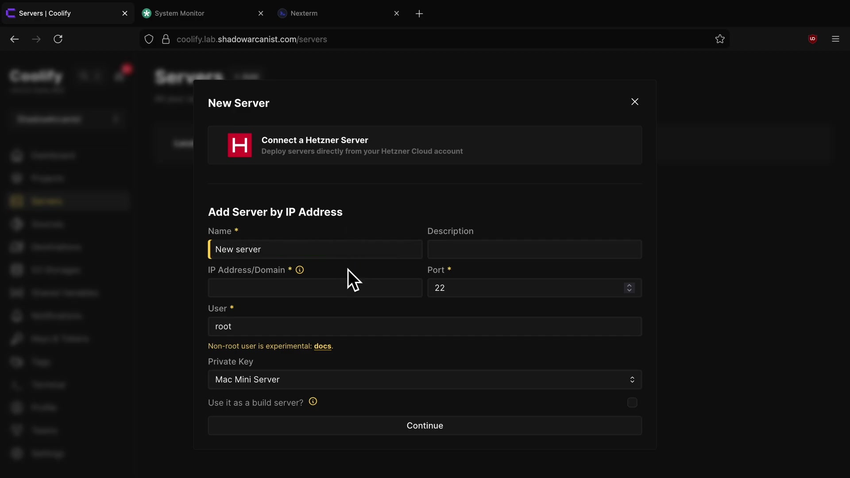Screen dimensions: 850x478
Task: Close the New Server dialog
Action: [635, 102]
